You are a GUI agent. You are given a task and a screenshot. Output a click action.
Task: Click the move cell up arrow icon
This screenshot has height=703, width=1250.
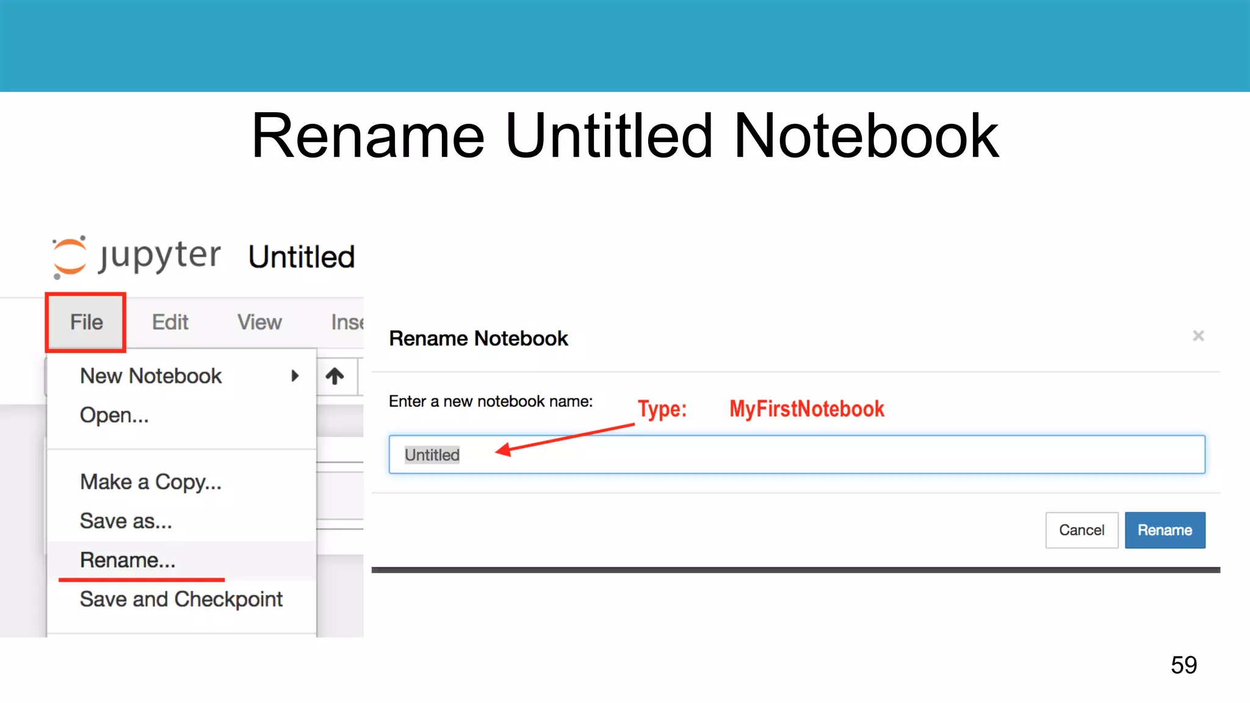tap(334, 376)
